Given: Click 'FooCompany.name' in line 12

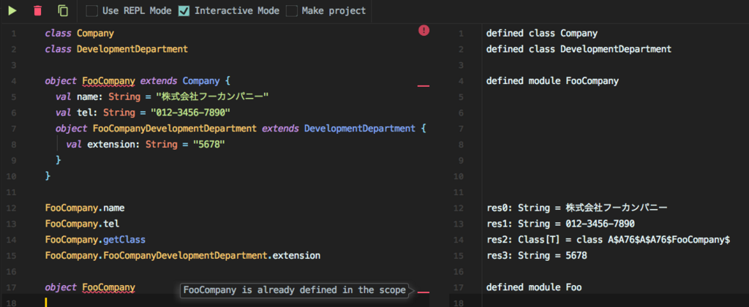Looking at the screenshot, I should (x=85, y=208).
